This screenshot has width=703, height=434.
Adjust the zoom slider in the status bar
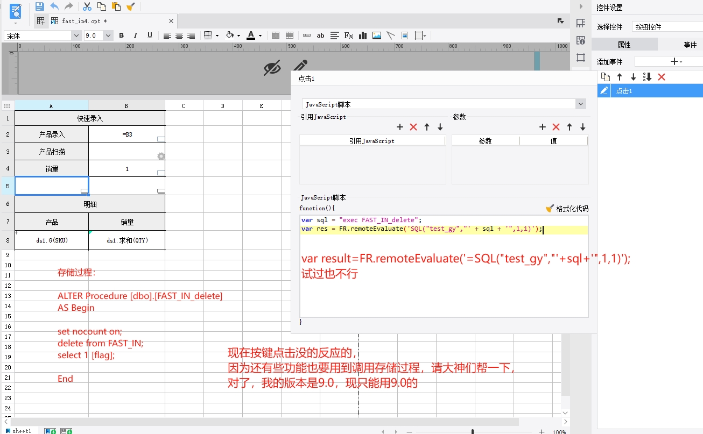coord(473,431)
